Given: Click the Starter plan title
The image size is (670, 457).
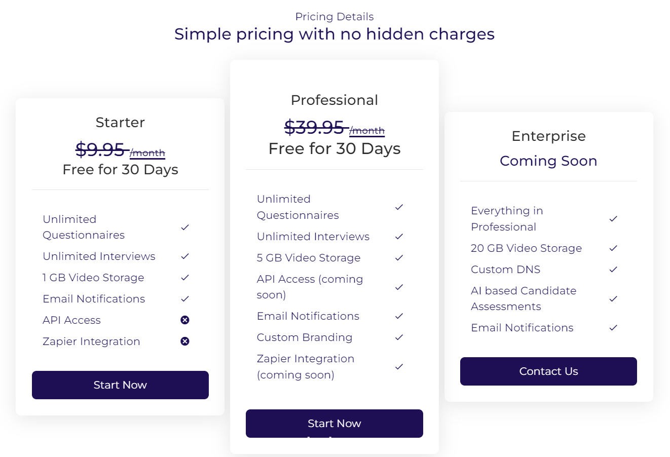Looking at the screenshot, I should click(x=120, y=123).
